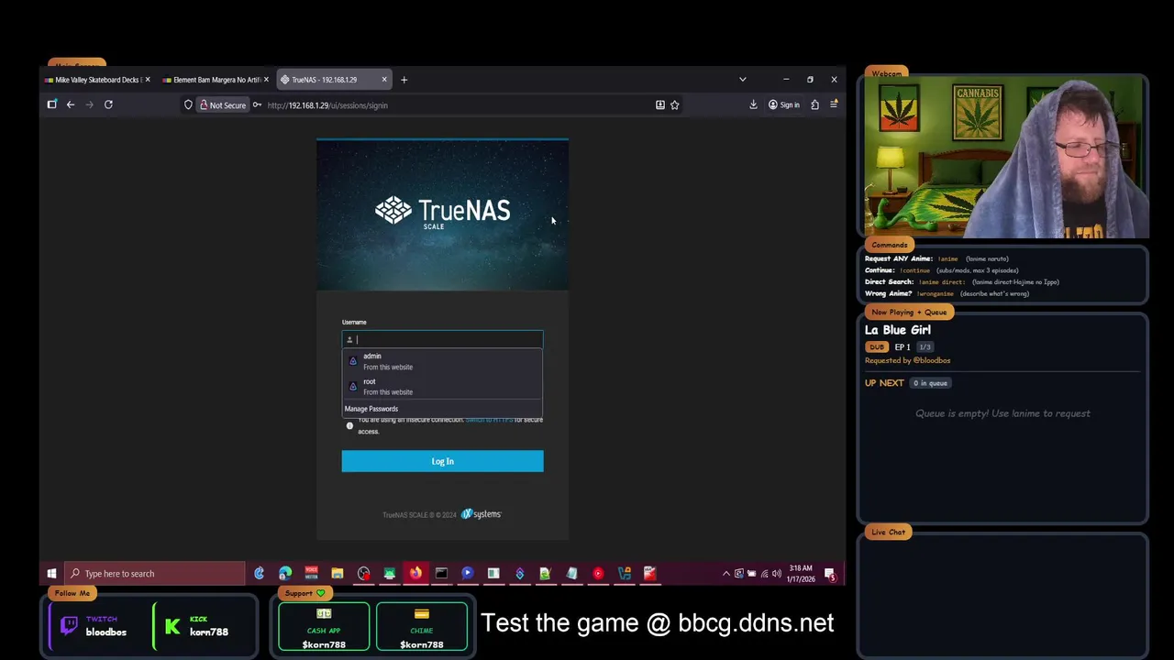Click Sign in to Firefox account
This screenshot has height=660, width=1174.
click(x=784, y=104)
